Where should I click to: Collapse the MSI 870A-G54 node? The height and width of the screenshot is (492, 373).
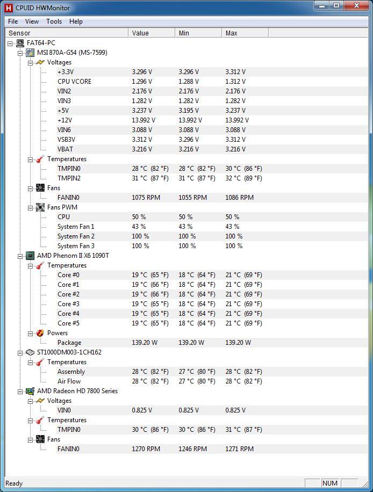20,53
